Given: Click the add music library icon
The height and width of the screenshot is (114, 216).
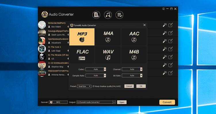Looking at the screenshot, I should 108,15.
